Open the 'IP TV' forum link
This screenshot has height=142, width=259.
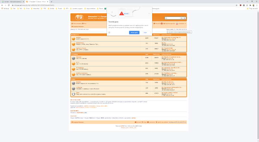click(x=77, y=62)
